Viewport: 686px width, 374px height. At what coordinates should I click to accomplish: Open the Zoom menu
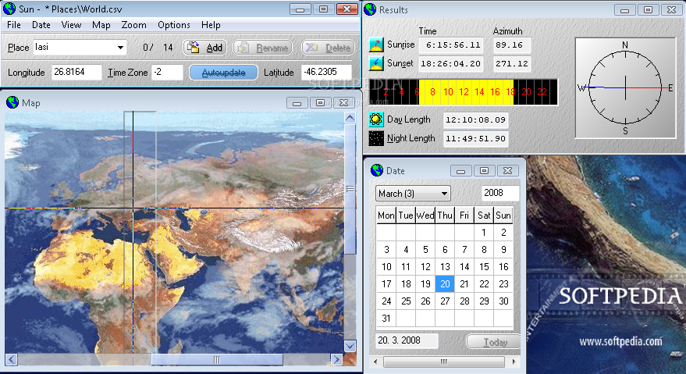click(134, 25)
